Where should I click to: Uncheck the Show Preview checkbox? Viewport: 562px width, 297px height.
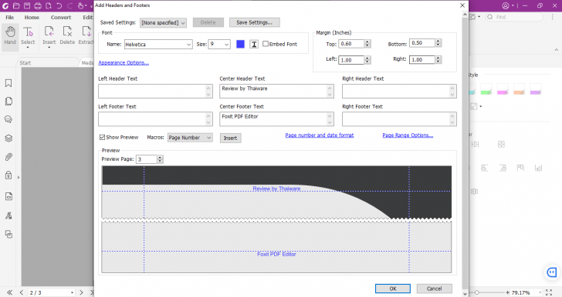click(102, 137)
